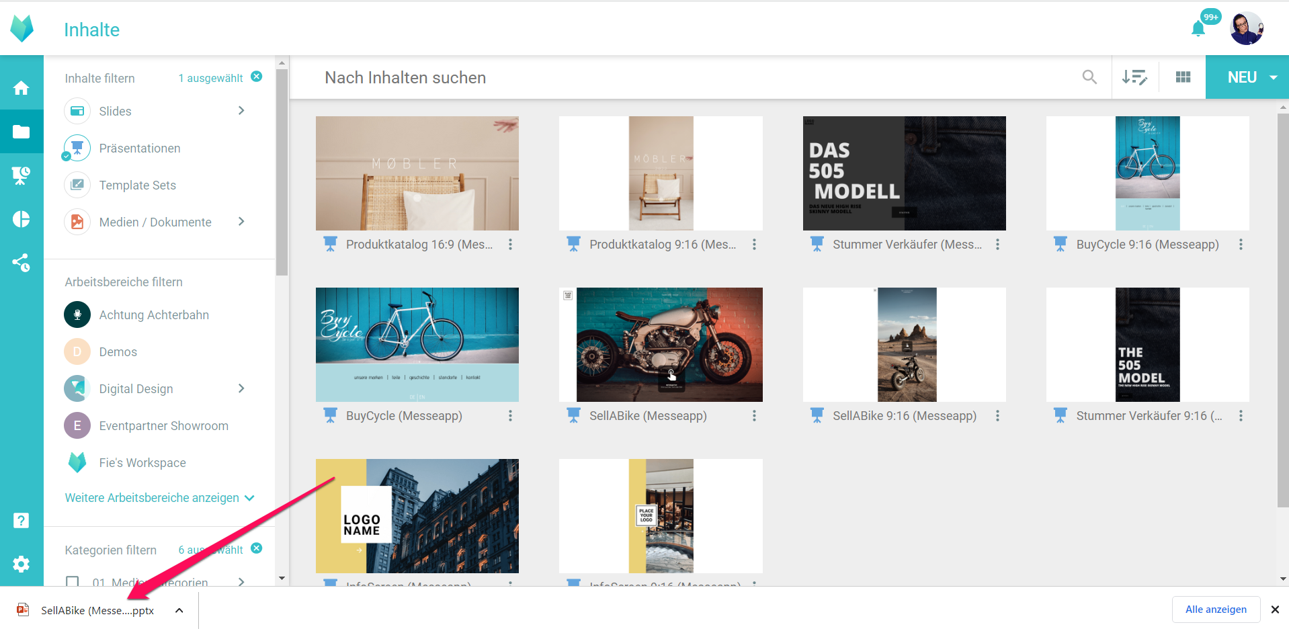Open notifications bell with 99+ badge
The image size is (1289, 631).
point(1198,29)
